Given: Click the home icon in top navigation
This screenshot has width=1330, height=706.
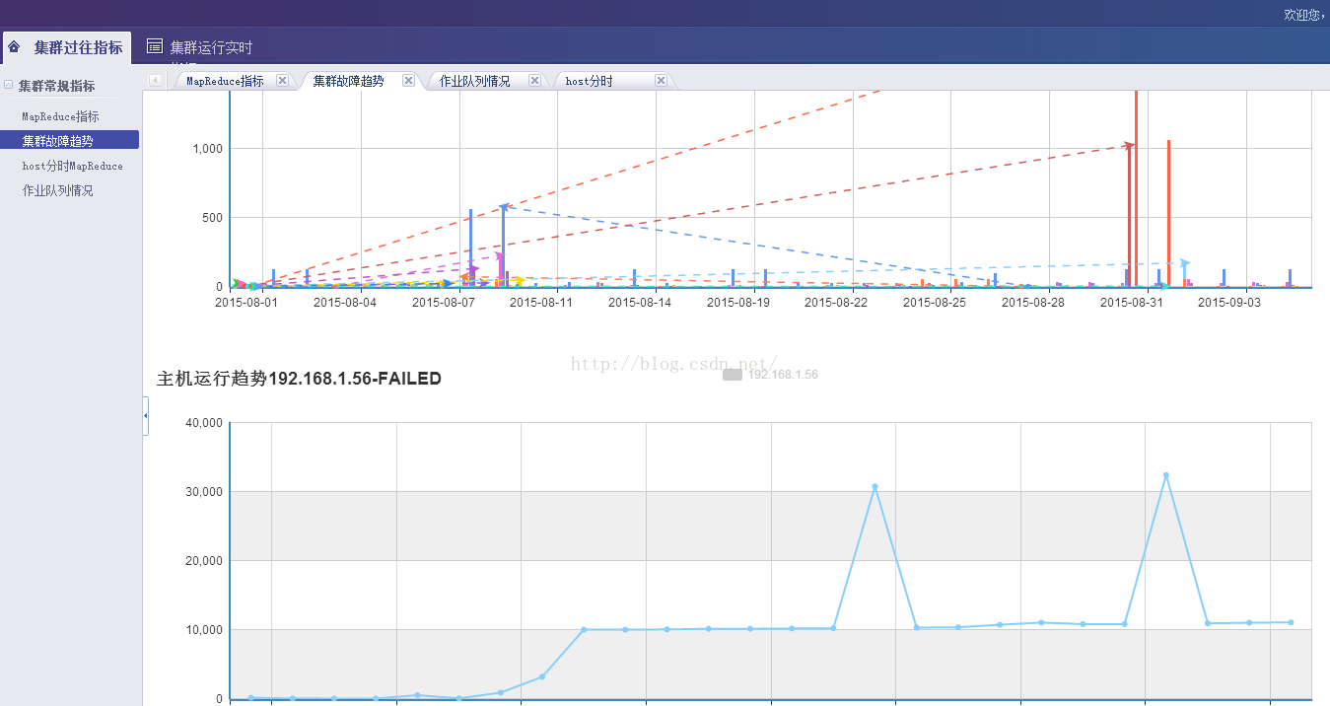Looking at the screenshot, I should coord(15,46).
